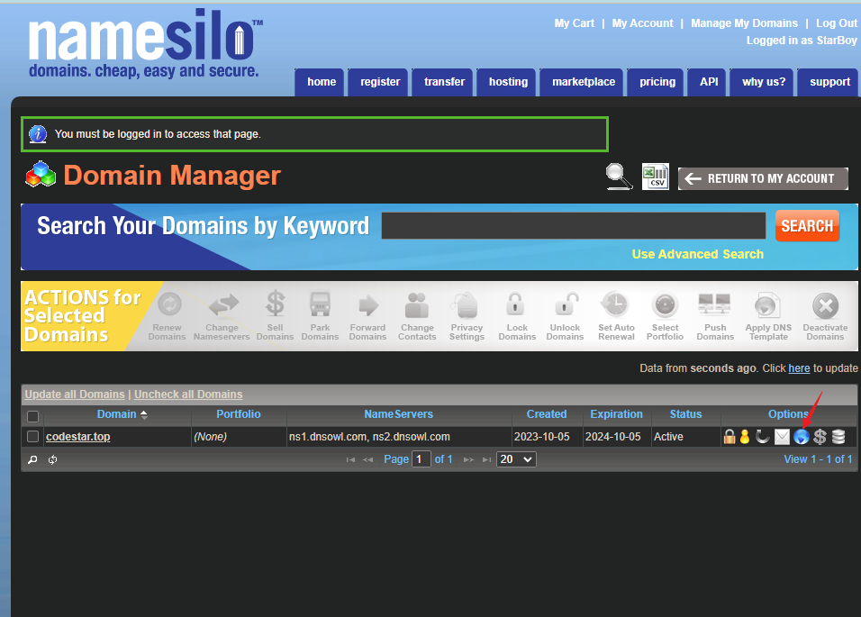Image resolution: width=861 pixels, height=617 pixels.
Task: Open the Manage My Domains link
Action: pos(744,23)
